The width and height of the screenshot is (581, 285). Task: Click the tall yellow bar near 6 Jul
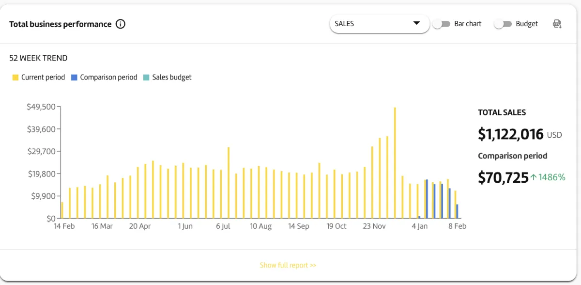click(229, 183)
